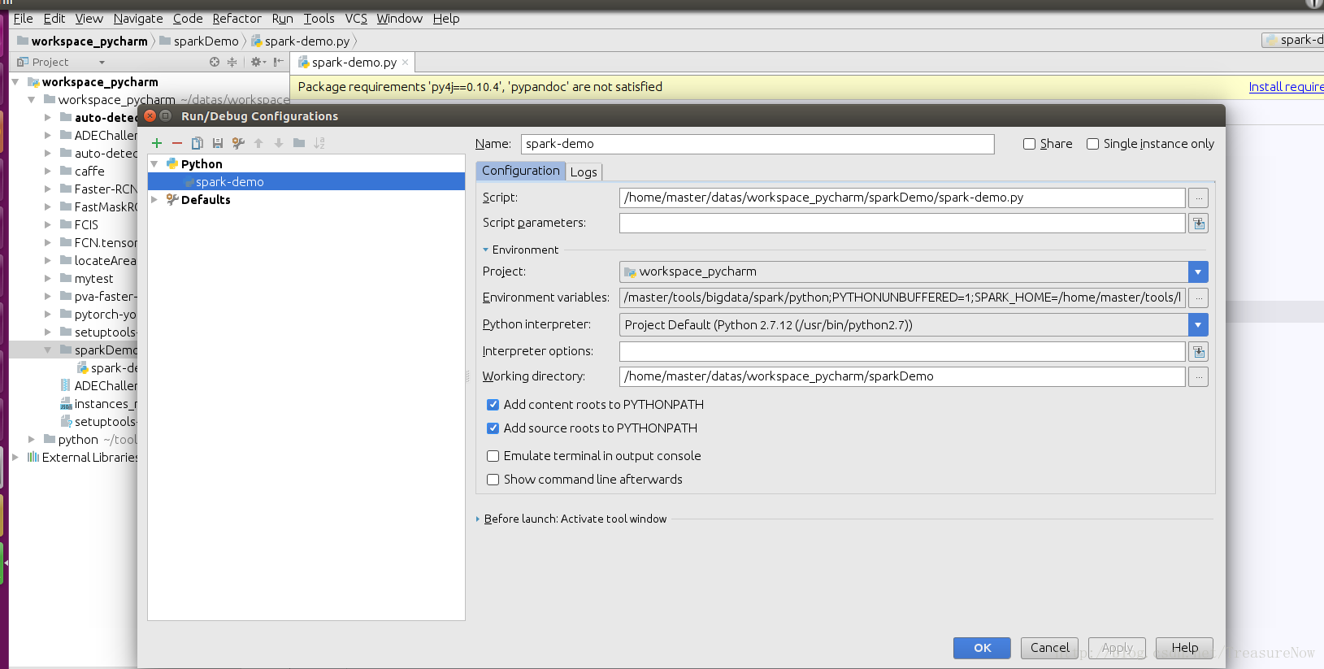Click the Interpreter options input field
This screenshot has height=669, width=1324.
tap(902, 351)
